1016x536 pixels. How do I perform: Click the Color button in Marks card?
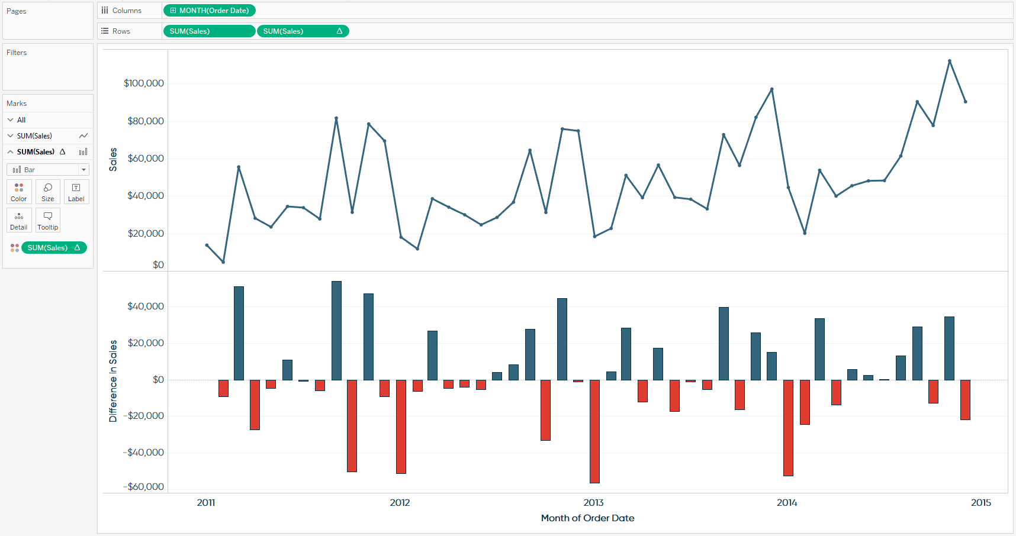pyautogui.click(x=19, y=192)
